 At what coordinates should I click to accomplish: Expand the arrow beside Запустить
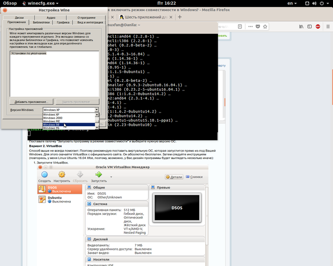point(111,177)
